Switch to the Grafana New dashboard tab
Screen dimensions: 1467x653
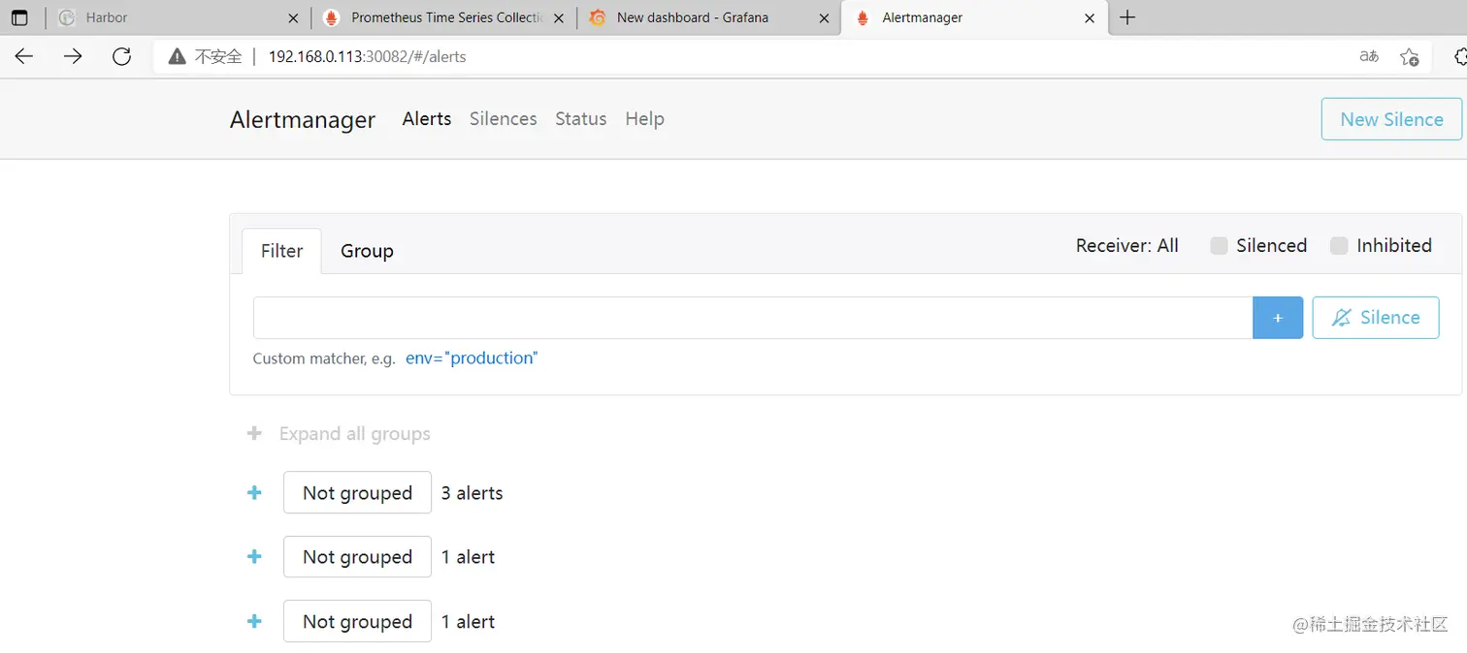[708, 17]
